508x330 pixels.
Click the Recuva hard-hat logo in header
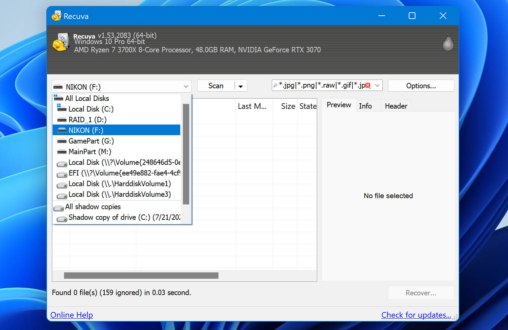tap(60, 42)
